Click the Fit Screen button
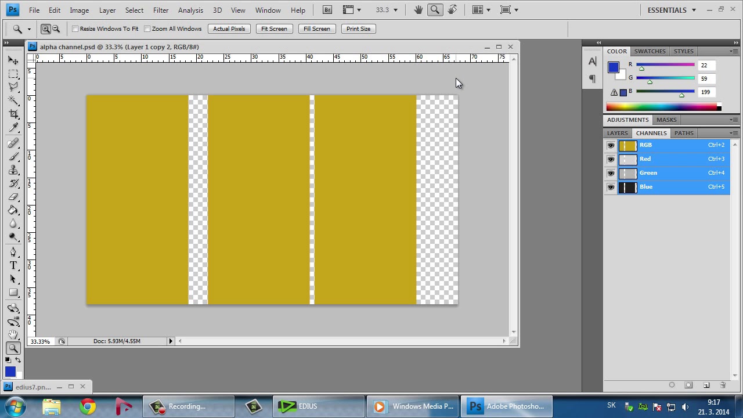Viewport: 743px width, 418px height. tap(274, 28)
